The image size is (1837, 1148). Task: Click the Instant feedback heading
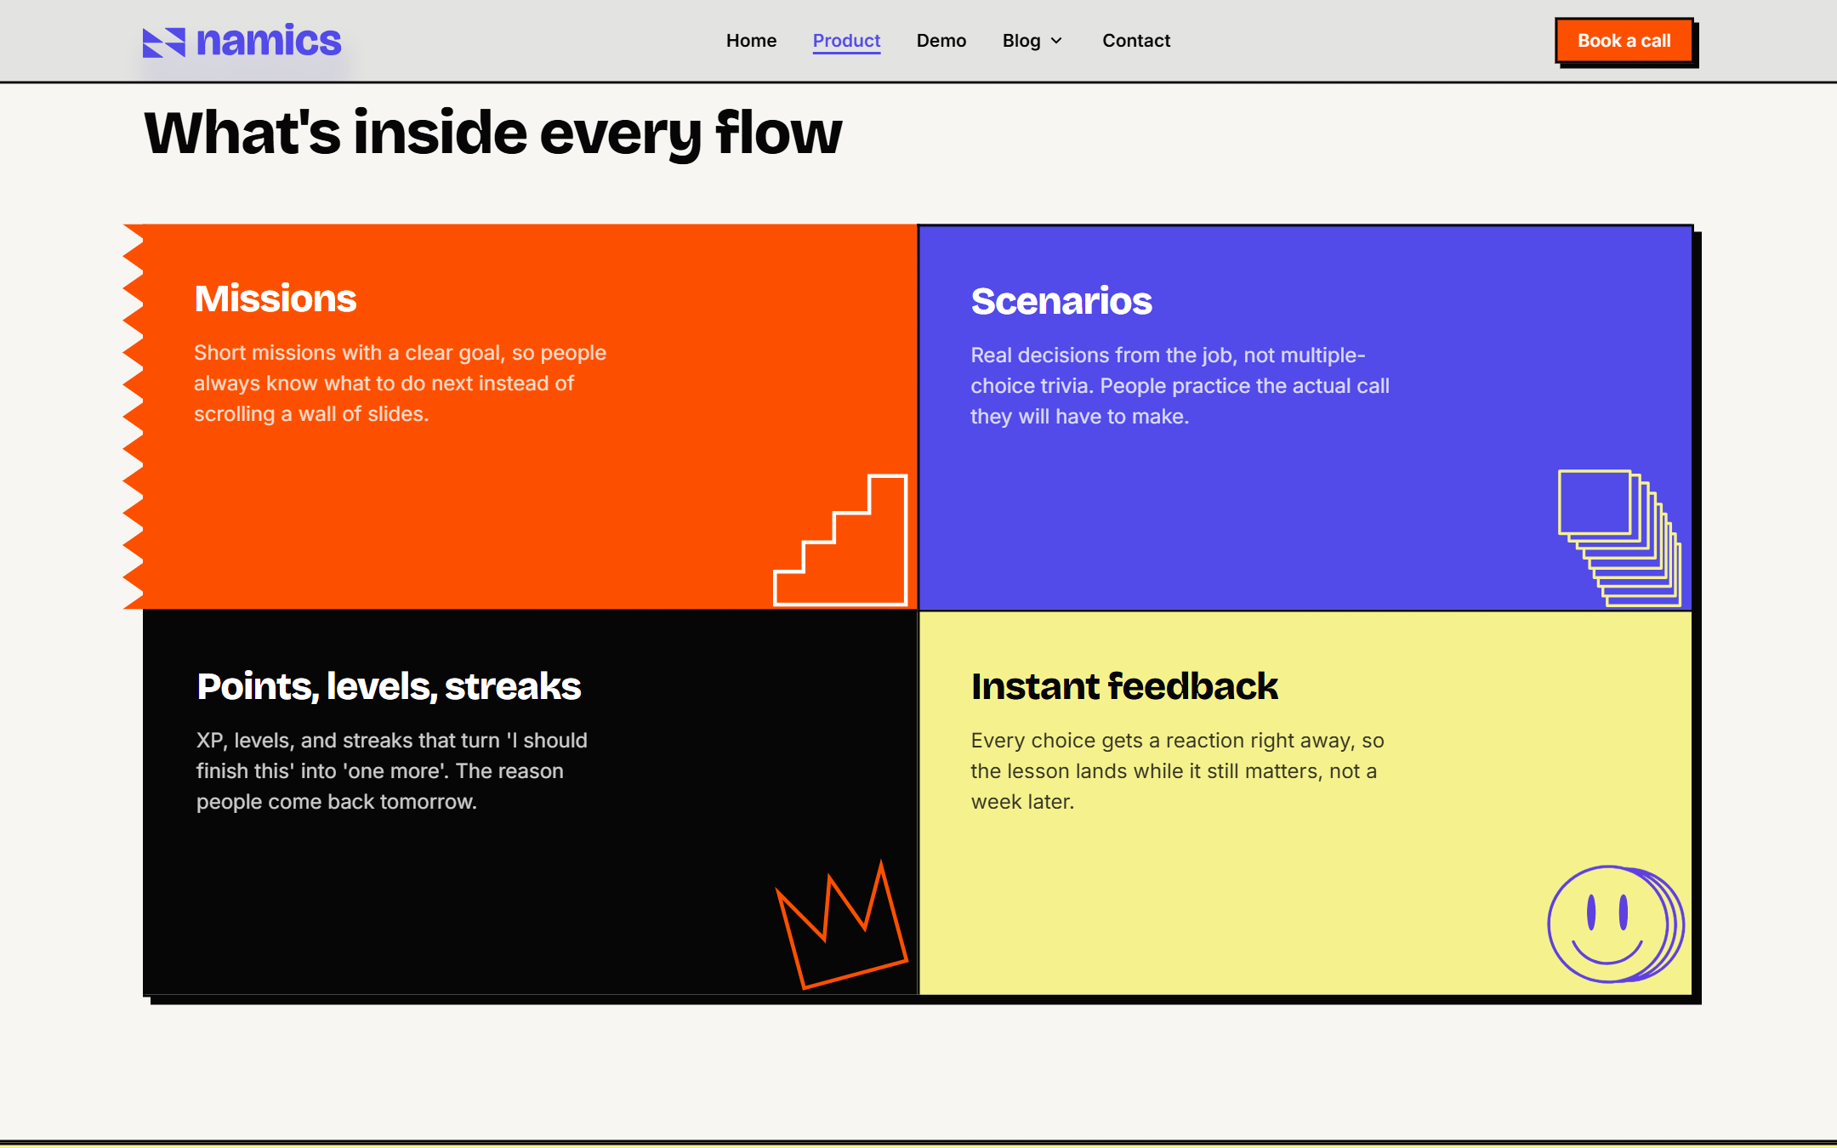coord(1124,686)
